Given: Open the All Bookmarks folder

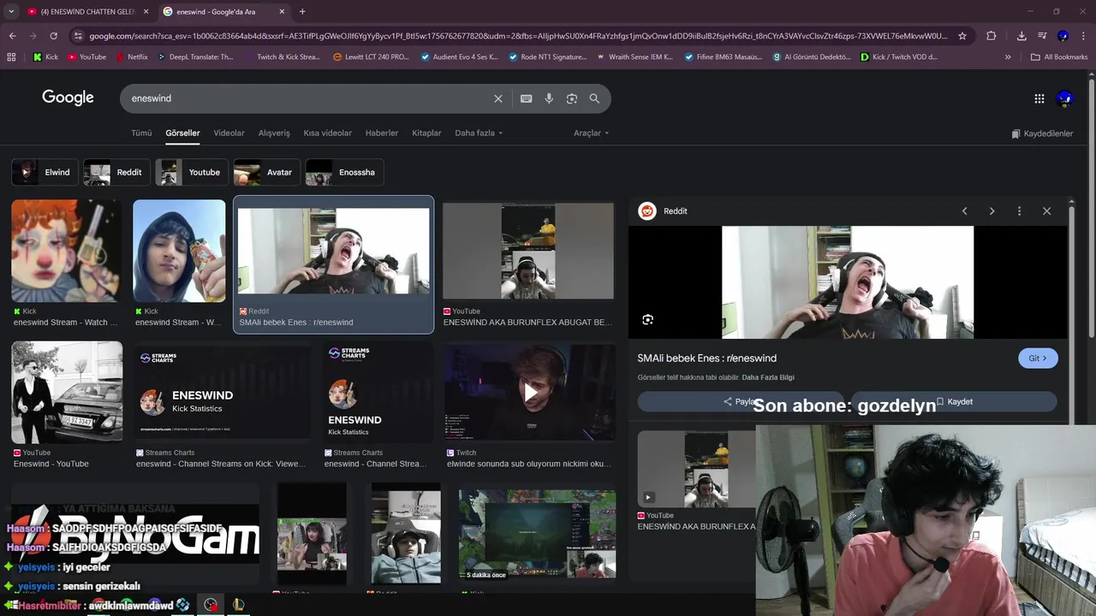Looking at the screenshot, I should tap(1059, 57).
